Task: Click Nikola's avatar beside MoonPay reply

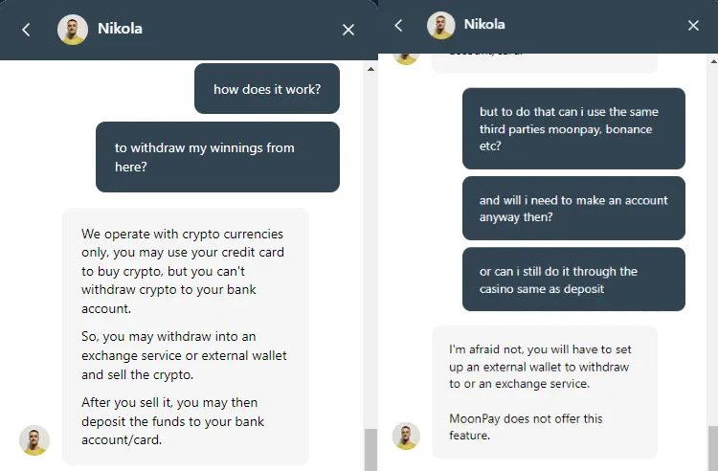Action: tap(406, 436)
